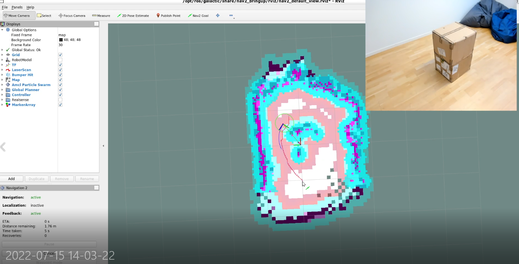
Task: Click the Amcl Particle Swarm icon
Action: point(8,85)
